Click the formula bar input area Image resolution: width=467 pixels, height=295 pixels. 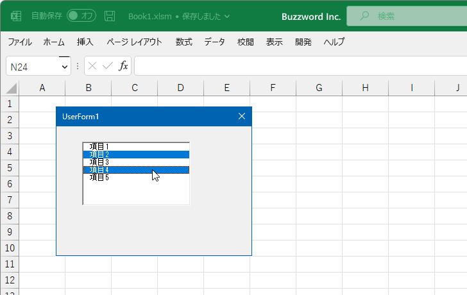pyautogui.click(x=301, y=66)
